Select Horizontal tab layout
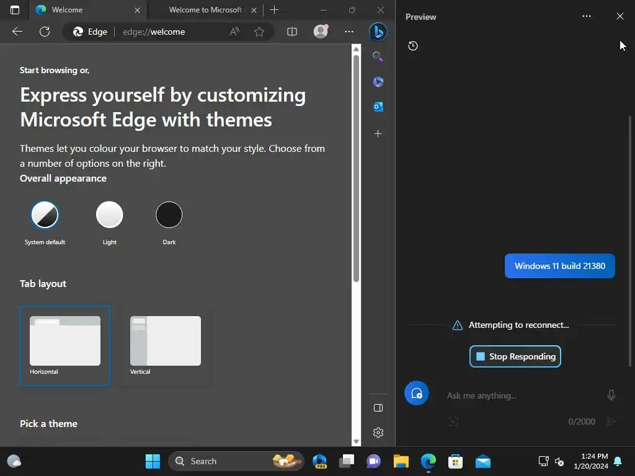The image size is (635, 476). [x=64, y=346]
